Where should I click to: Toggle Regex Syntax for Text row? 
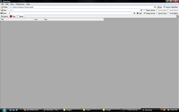145,13
